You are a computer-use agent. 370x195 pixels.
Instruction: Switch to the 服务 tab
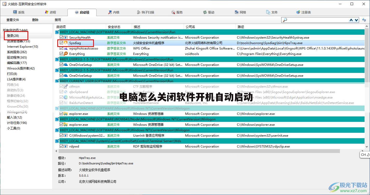tap(177, 12)
